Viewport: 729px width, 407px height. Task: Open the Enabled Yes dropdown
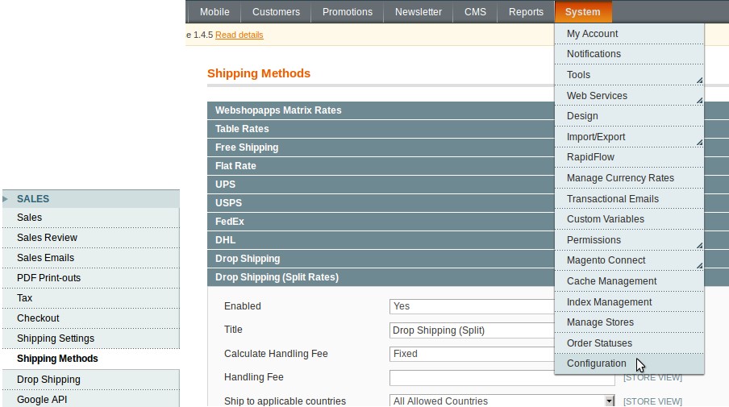click(x=472, y=306)
